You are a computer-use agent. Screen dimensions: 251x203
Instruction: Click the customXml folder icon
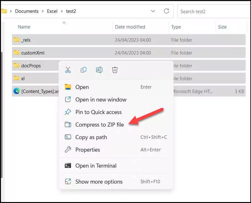click(17, 53)
